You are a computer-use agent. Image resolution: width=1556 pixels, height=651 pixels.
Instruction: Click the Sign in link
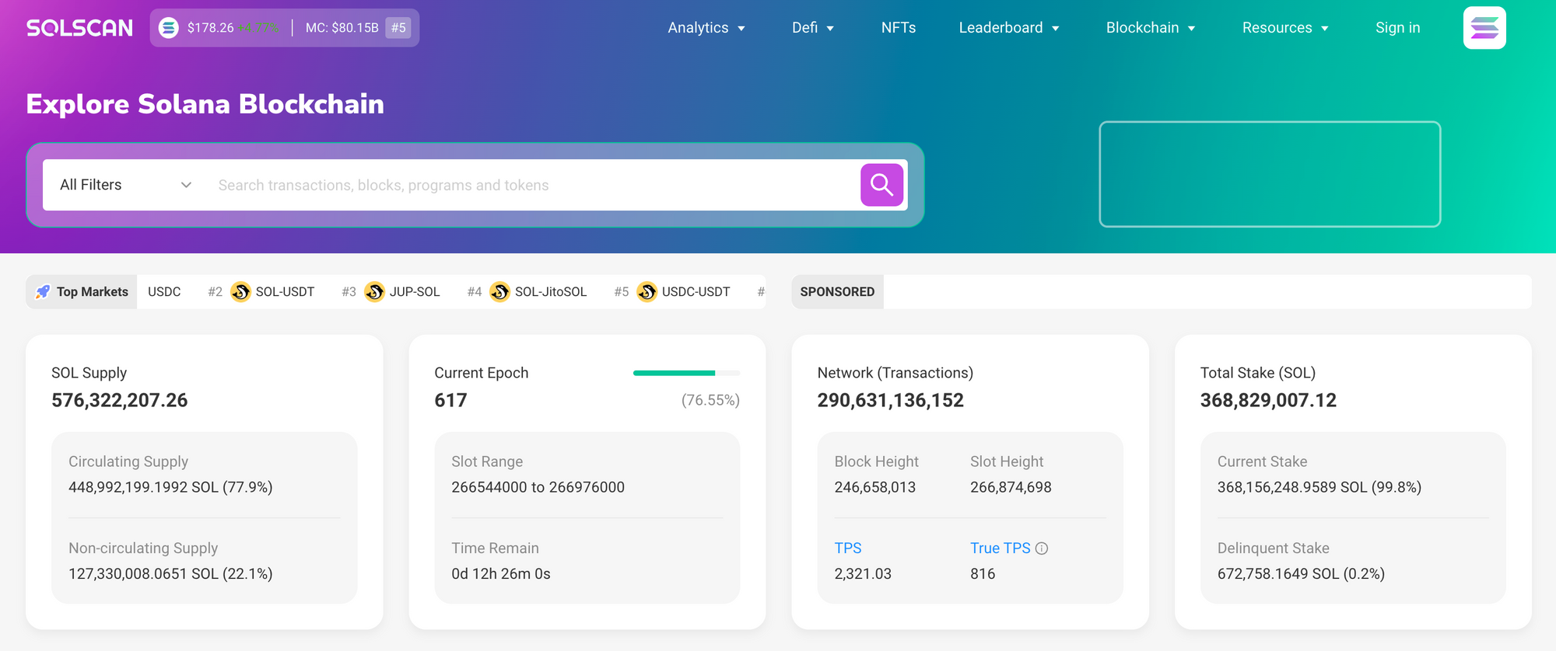[x=1397, y=28]
